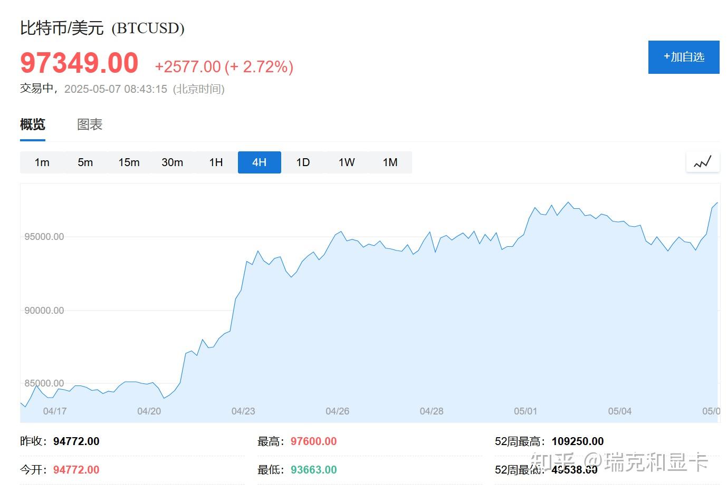This screenshot has height=492, width=727.
Task: Click the 最高 value 97600.00
Action: tap(313, 441)
